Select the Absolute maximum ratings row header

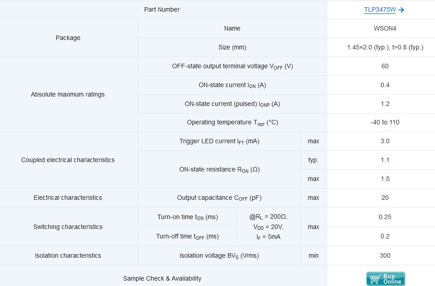click(x=68, y=94)
